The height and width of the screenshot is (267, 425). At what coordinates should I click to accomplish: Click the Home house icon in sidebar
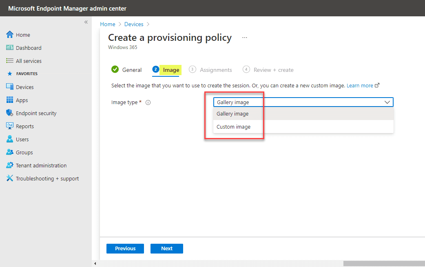coord(10,35)
